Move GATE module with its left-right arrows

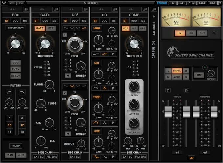(42, 9)
